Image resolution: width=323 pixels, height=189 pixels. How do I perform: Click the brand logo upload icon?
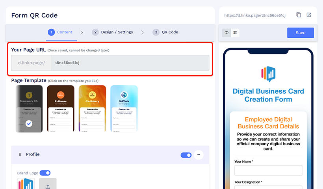48,185
